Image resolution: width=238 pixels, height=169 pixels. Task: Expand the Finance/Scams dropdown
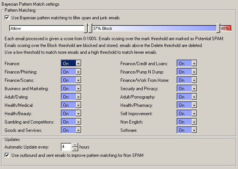click(x=78, y=80)
